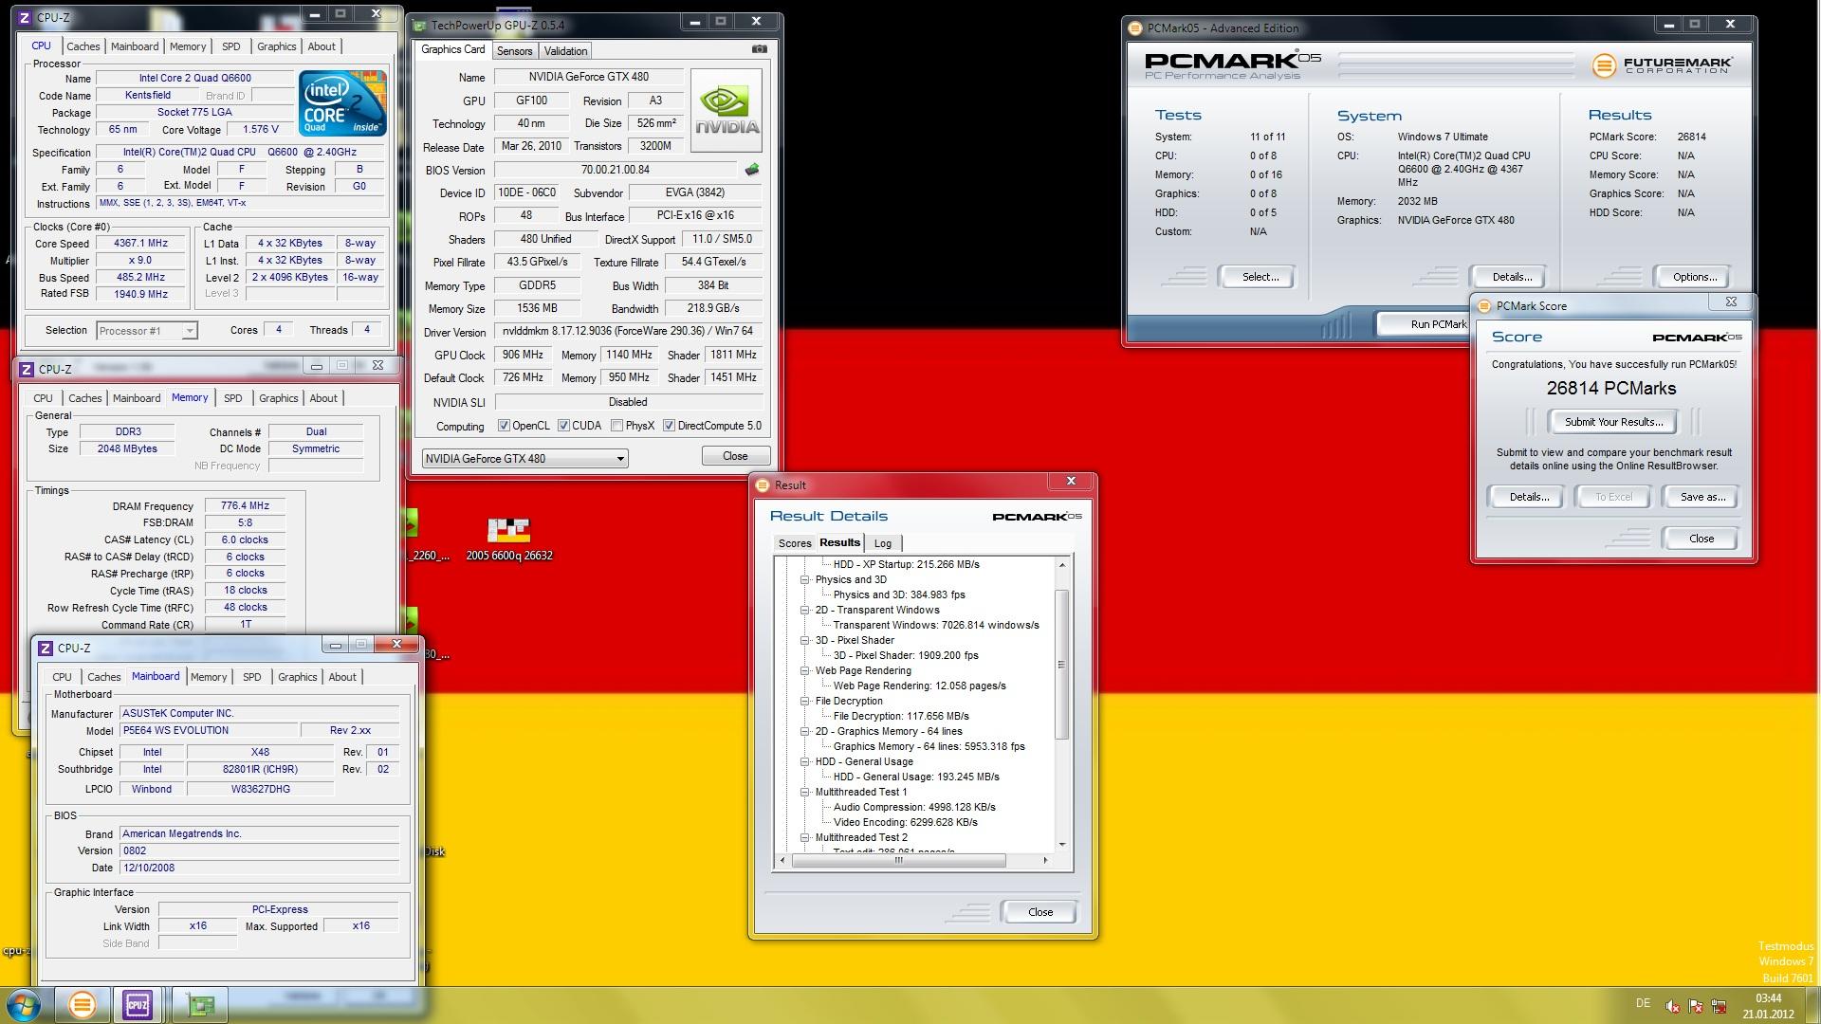1821x1024 pixels.
Task: Toggle the DirectCompute 5.0 checkbox
Action: (669, 426)
